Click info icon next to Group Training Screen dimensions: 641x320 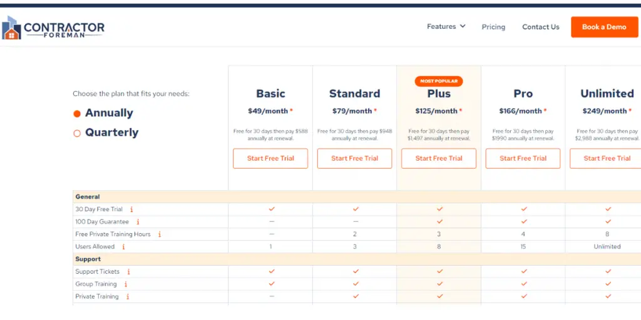pos(125,284)
